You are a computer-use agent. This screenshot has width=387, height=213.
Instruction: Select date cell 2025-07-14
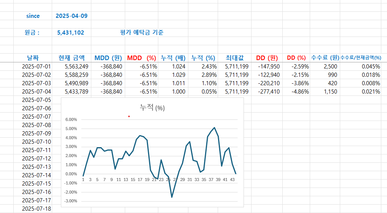(33, 175)
